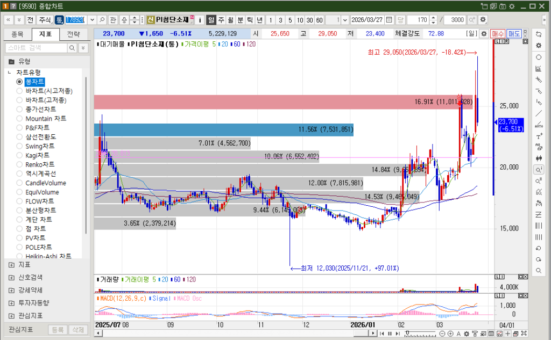Expand the 강세약세 tree section
The height and width of the screenshot is (340, 551).
click(x=11, y=290)
